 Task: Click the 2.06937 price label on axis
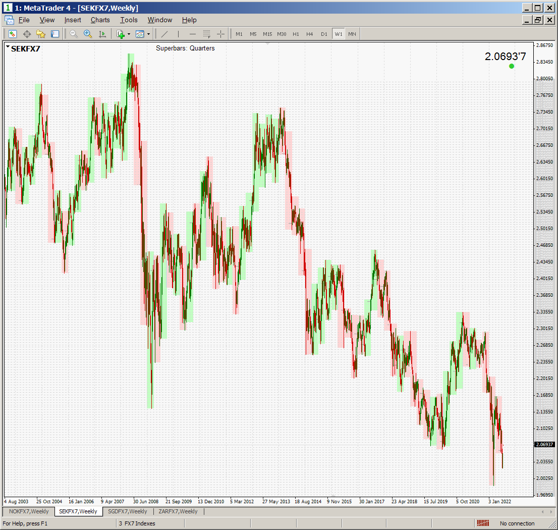pyautogui.click(x=543, y=445)
